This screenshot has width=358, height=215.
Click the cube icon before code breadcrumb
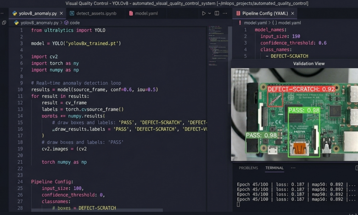pyautogui.click(x=66, y=23)
